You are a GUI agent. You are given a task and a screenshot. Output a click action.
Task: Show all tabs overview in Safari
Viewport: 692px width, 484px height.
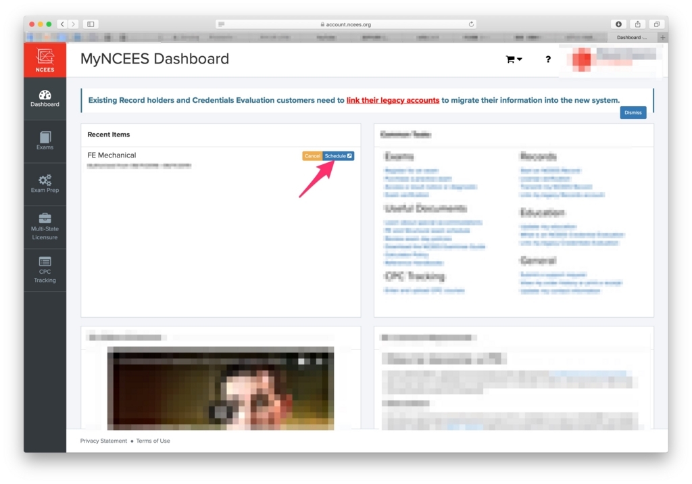[x=657, y=24]
